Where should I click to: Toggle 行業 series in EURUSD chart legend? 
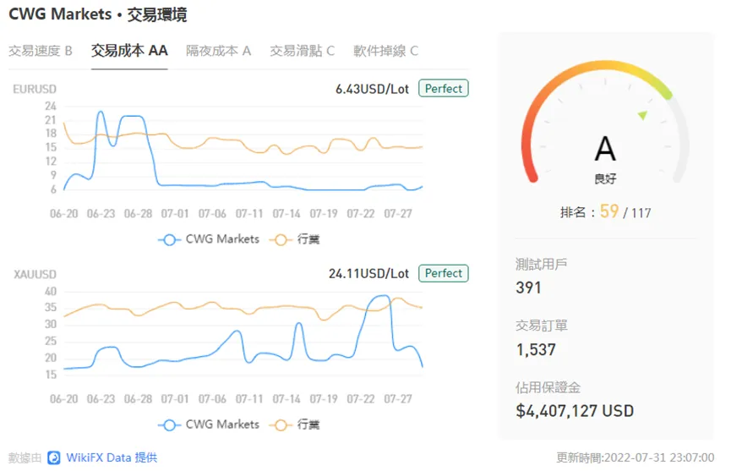pos(295,239)
